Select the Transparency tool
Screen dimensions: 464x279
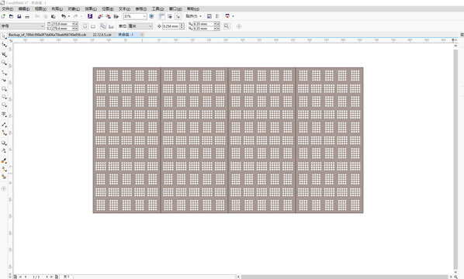4,151
